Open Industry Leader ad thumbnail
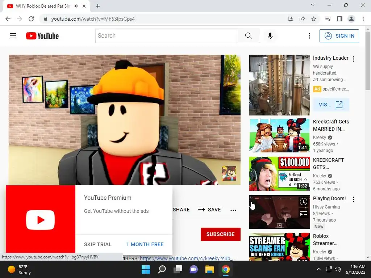 280,85
